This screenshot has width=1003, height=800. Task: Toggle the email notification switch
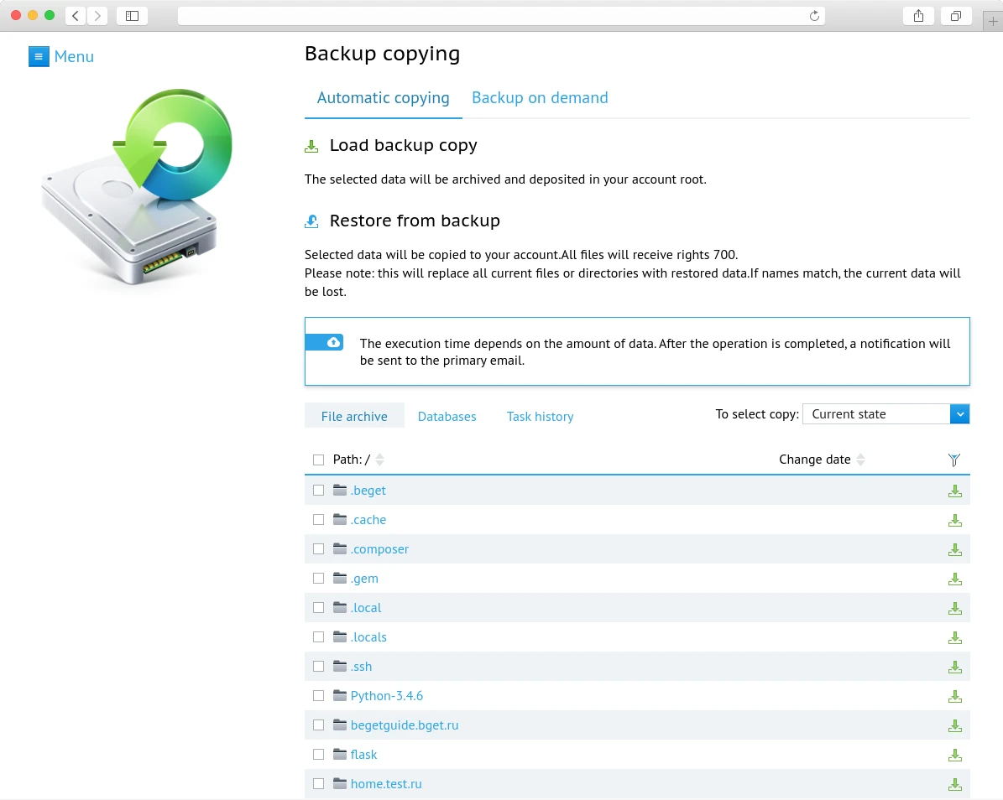325,342
